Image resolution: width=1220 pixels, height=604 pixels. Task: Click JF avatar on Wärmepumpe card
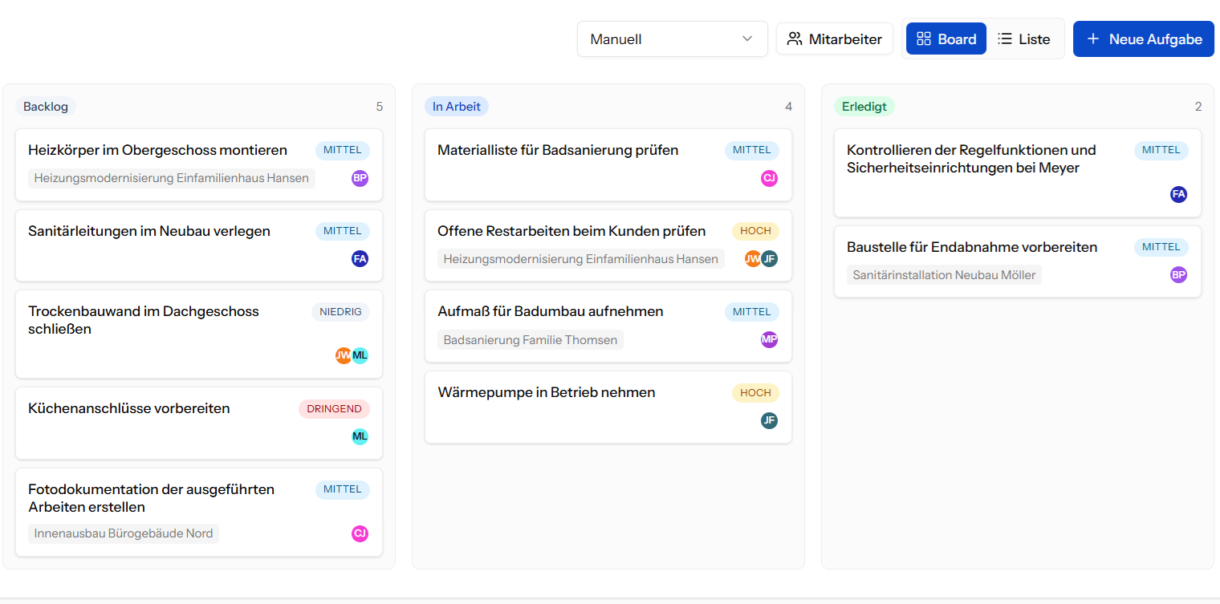click(x=769, y=420)
